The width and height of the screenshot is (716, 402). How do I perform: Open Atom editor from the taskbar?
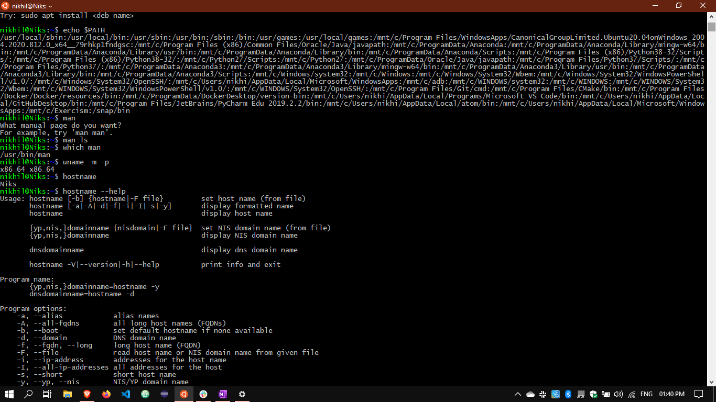click(145, 394)
